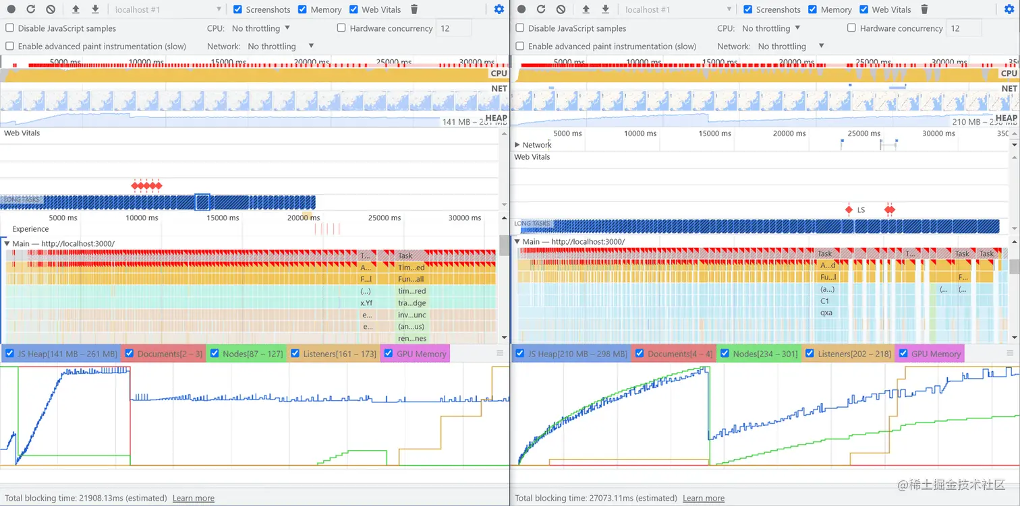
Task: Toggle Screenshots checkbox in left panel
Action: pyautogui.click(x=237, y=9)
